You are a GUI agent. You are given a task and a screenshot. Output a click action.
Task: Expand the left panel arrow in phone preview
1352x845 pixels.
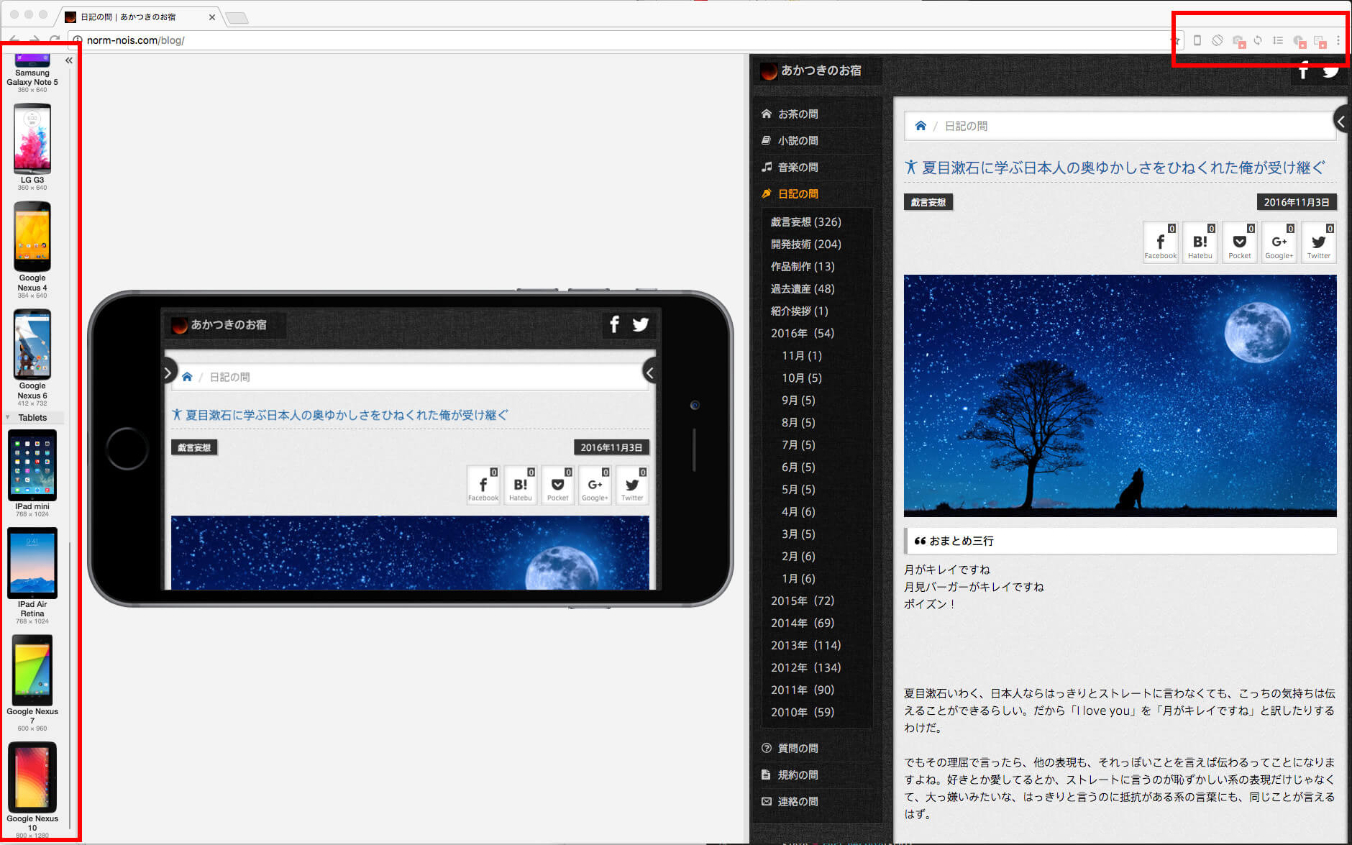coord(168,373)
